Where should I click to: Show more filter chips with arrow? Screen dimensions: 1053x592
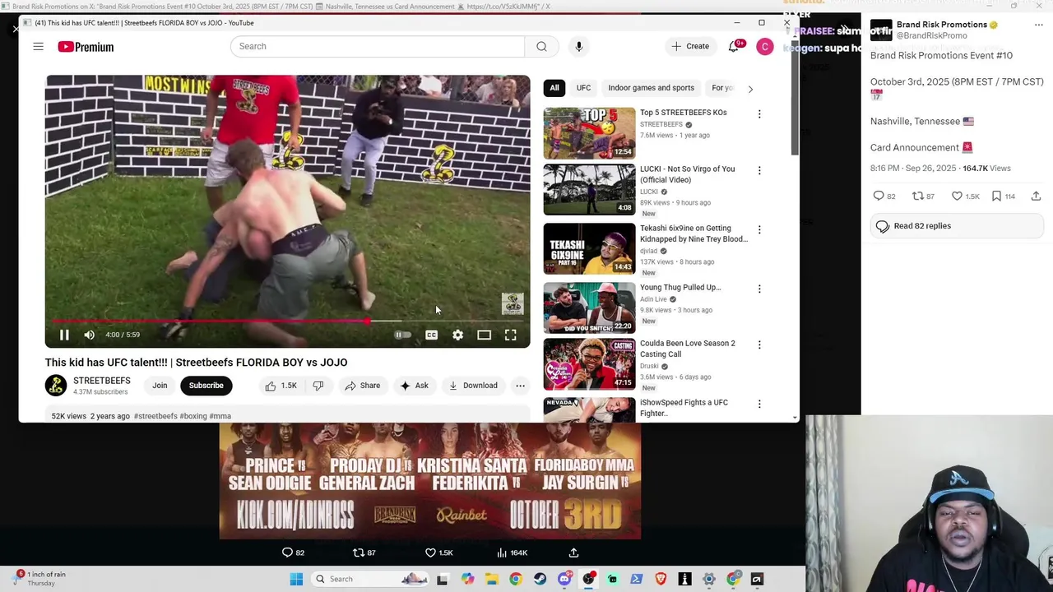750,88
